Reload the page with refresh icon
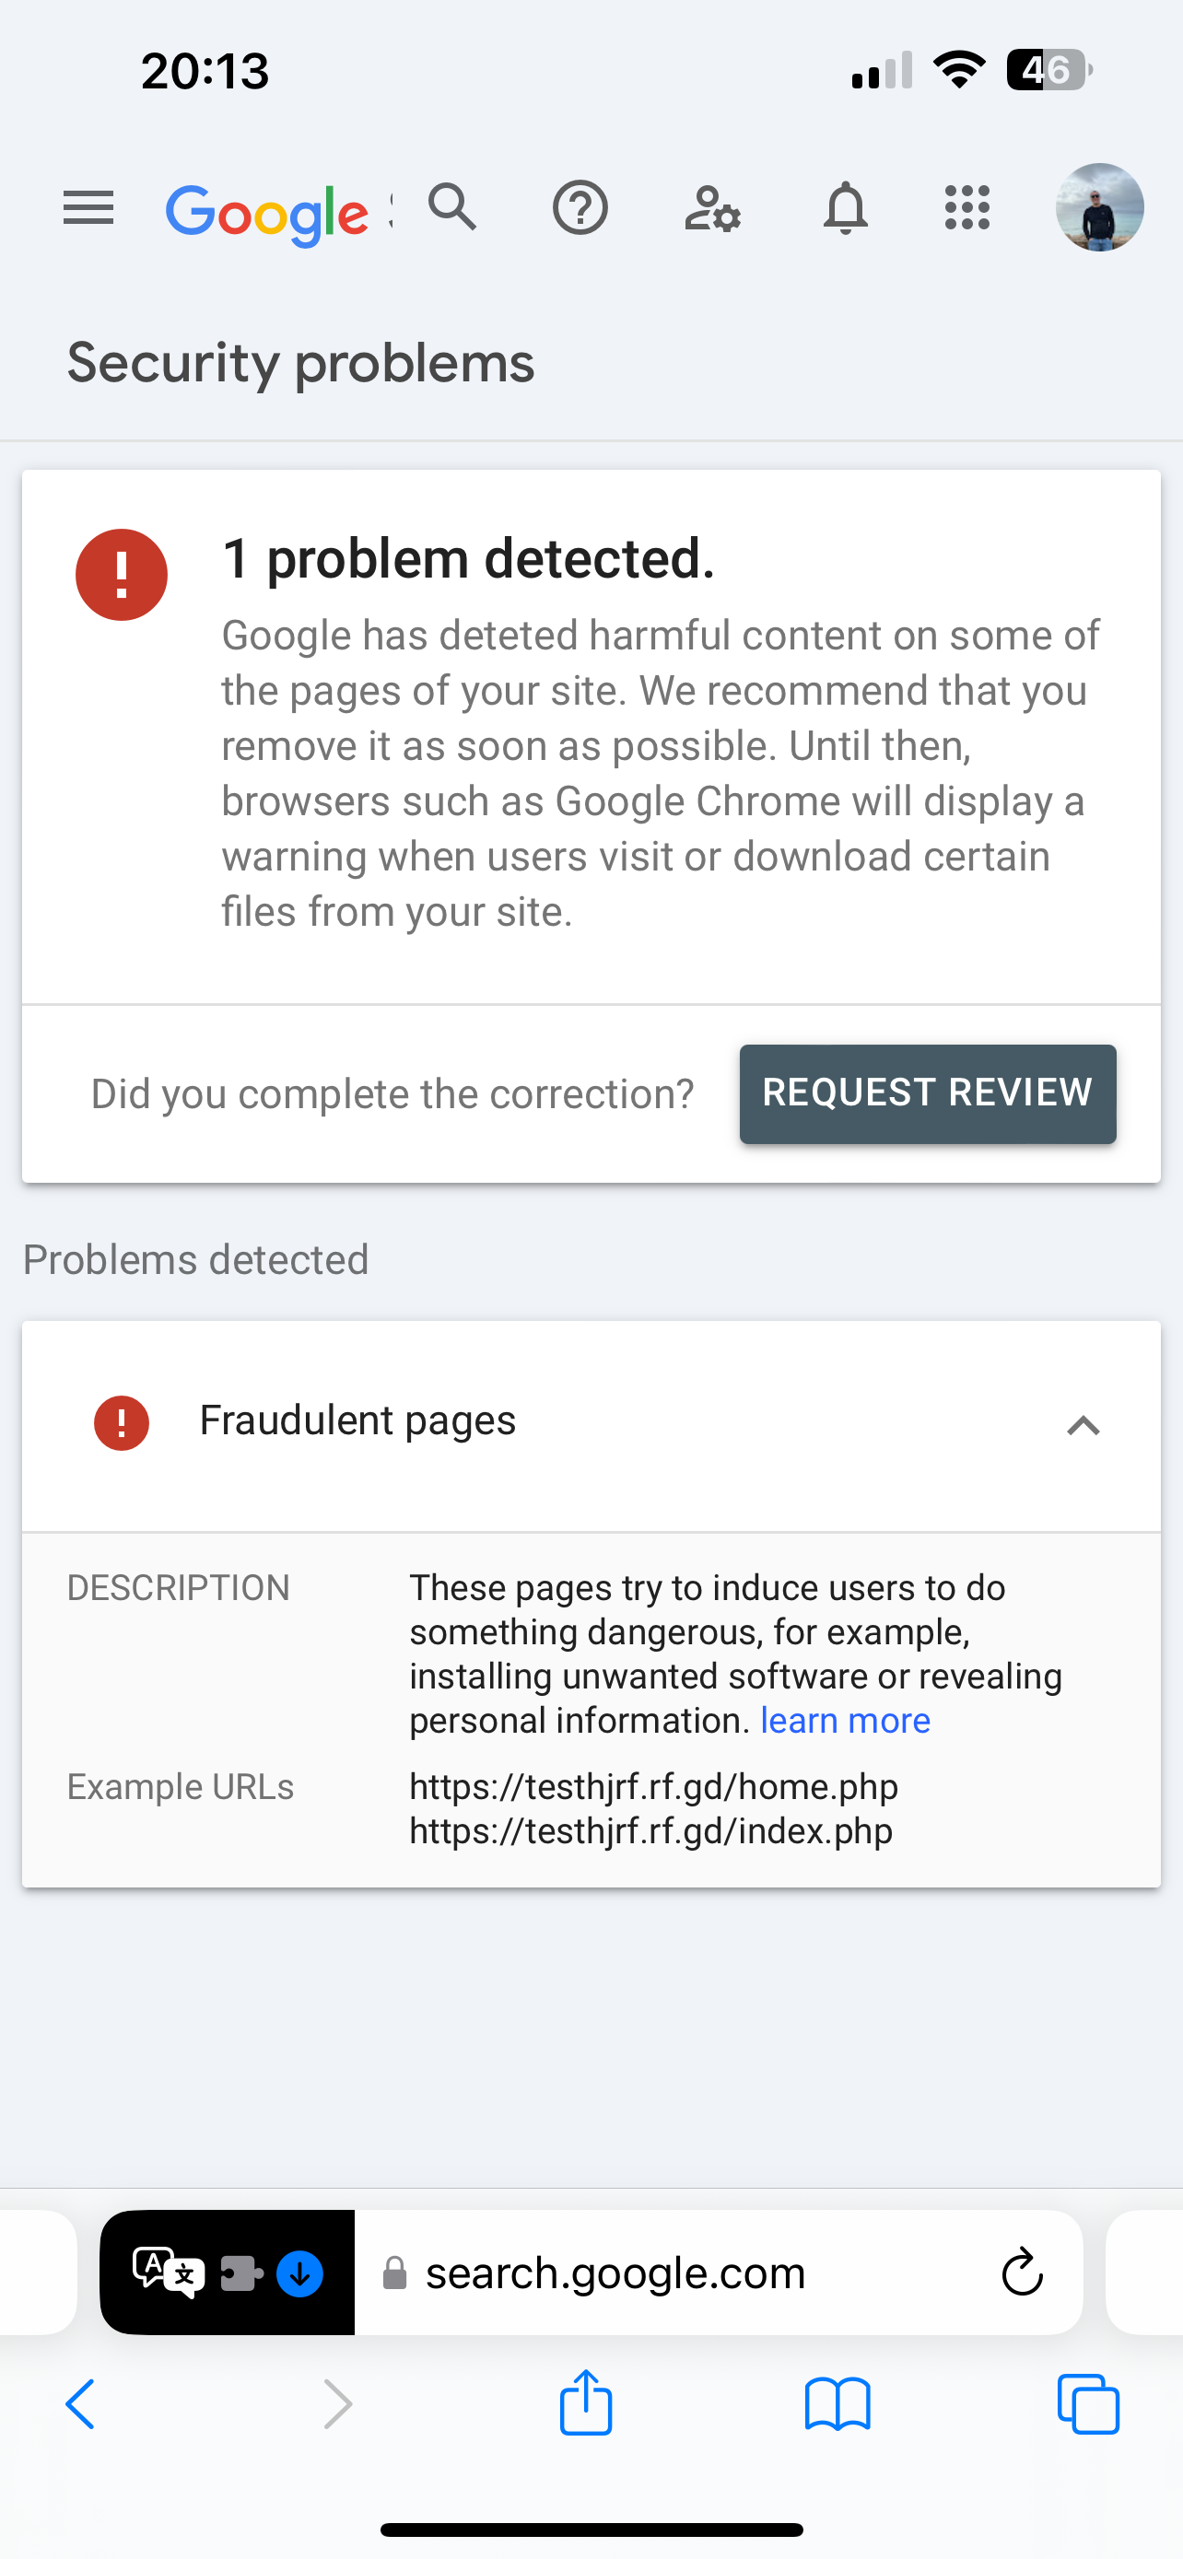The width and height of the screenshot is (1183, 2559). [x=1022, y=2273]
